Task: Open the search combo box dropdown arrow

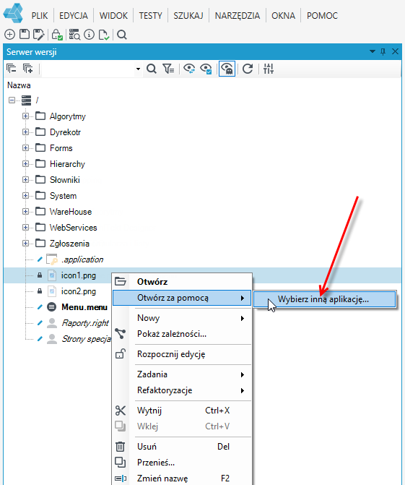Action: click(x=138, y=69)
